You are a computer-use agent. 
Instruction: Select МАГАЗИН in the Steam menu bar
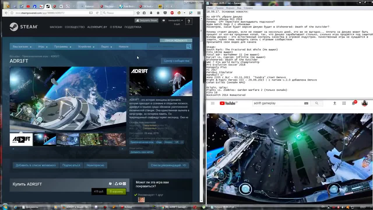[x=56, y=27]
